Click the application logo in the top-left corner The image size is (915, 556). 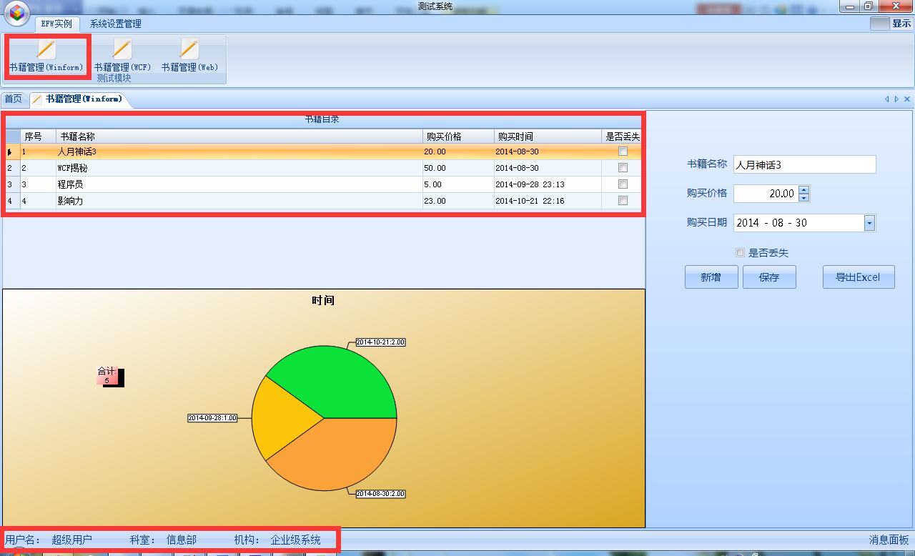click(15, 13)
